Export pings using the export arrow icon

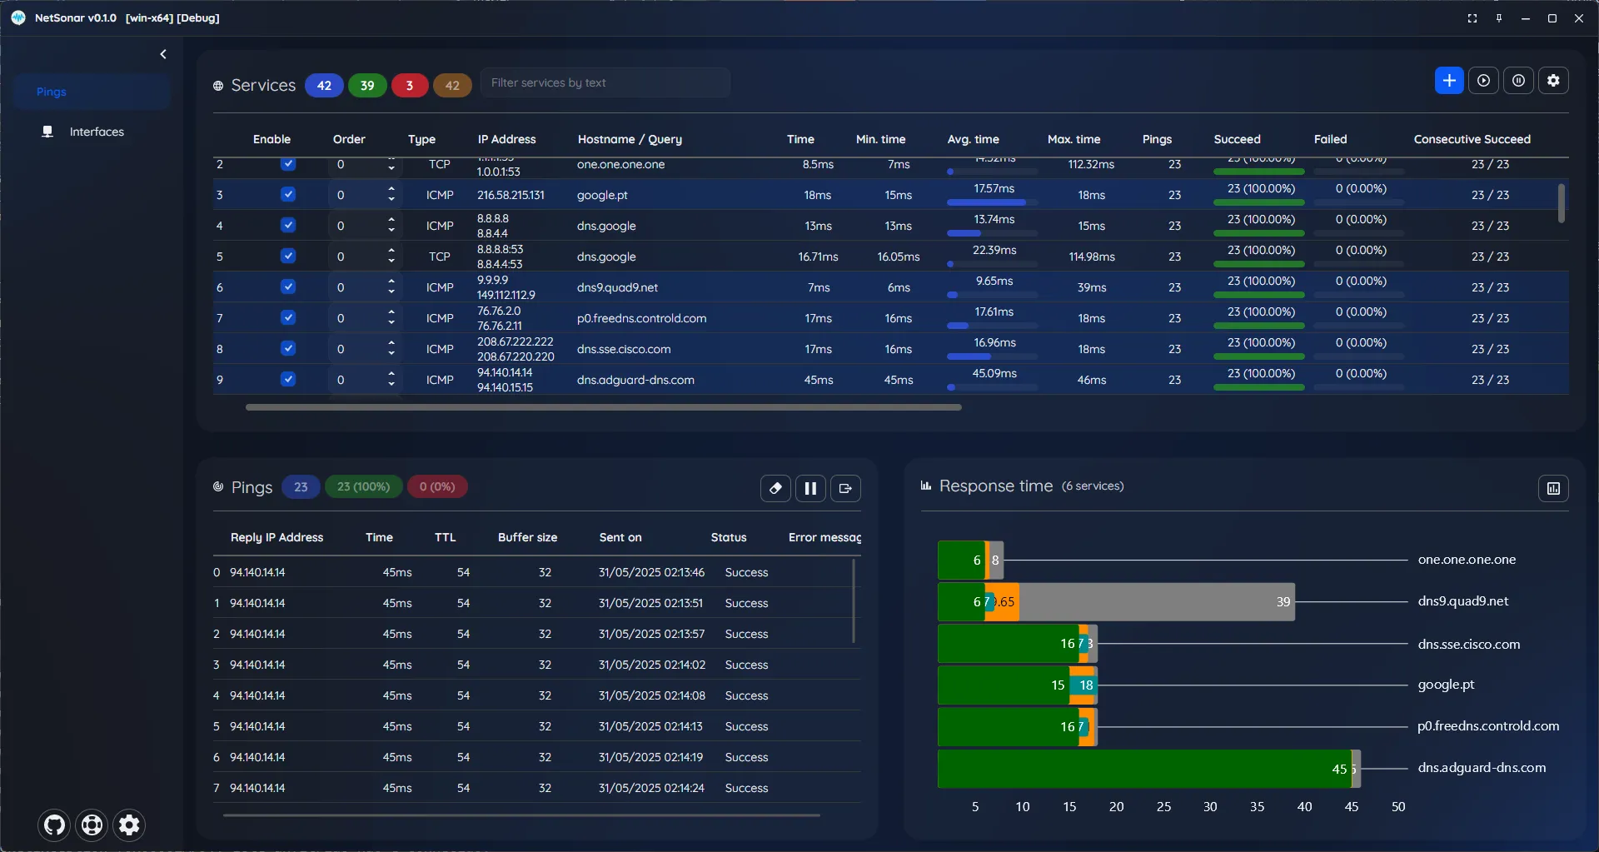[x=845, y=489]
